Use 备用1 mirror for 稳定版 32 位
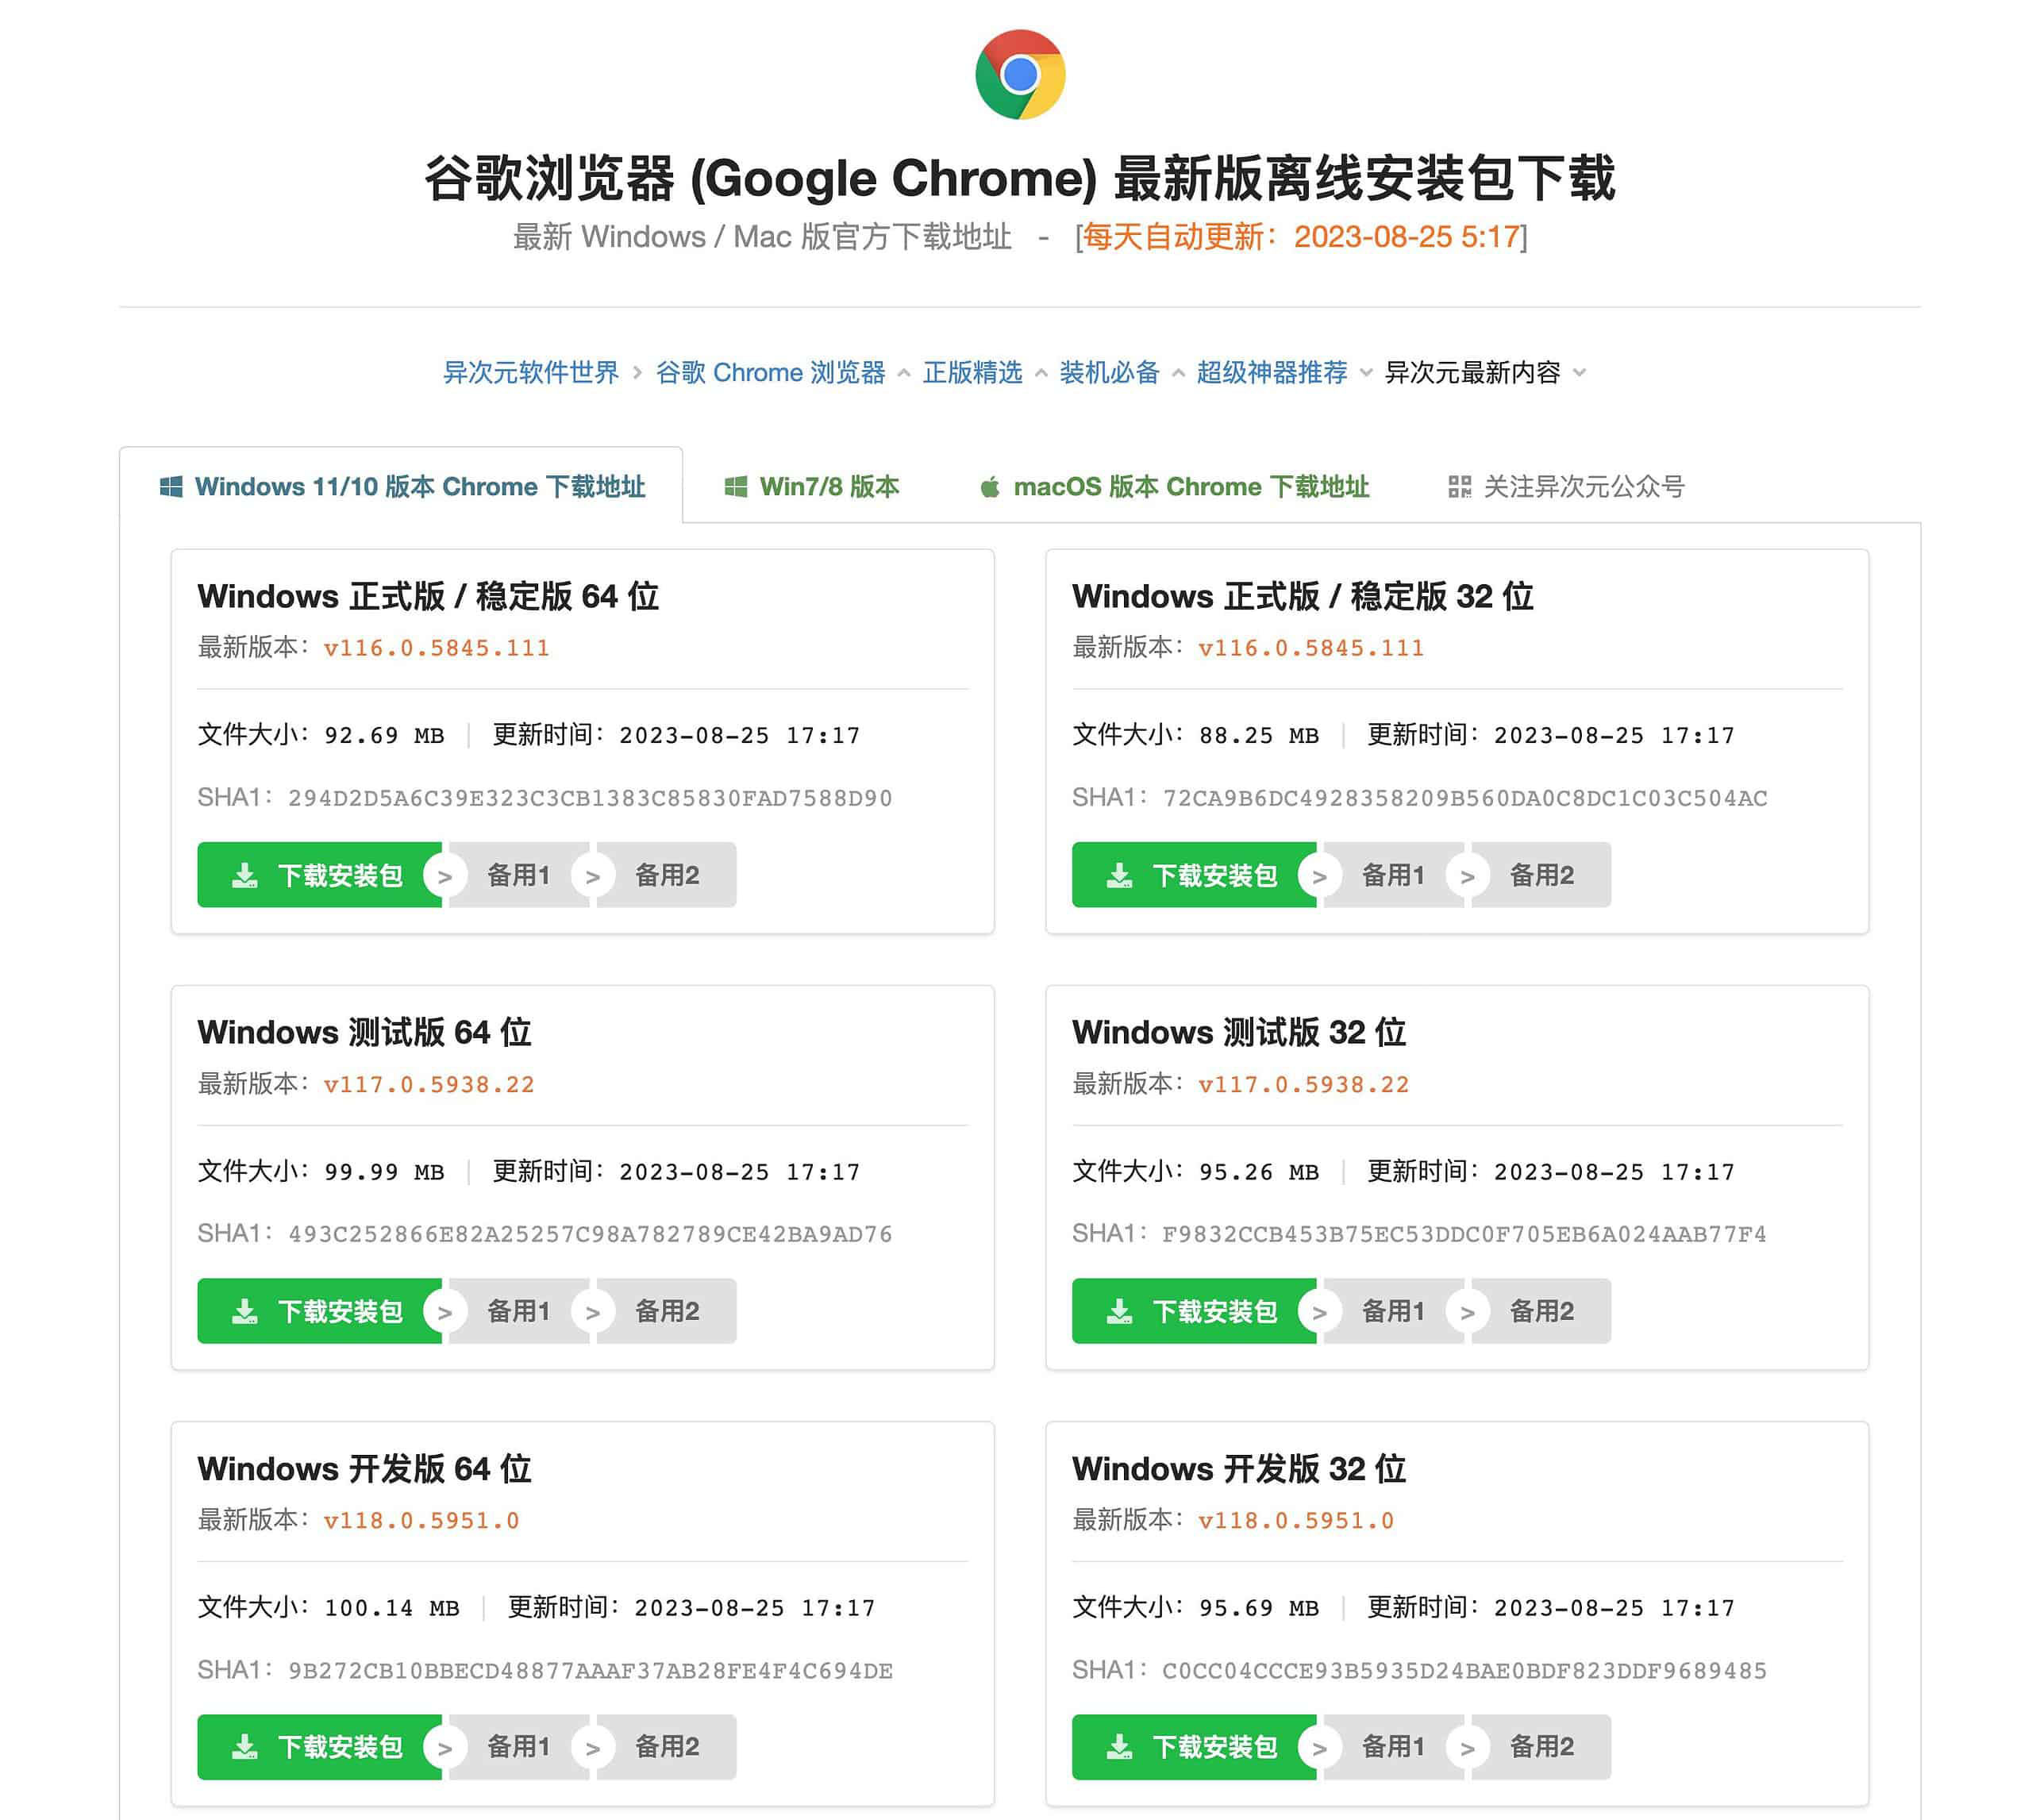The width and height of the screenshot is (2032, 1820). (x=1394, y=875)
